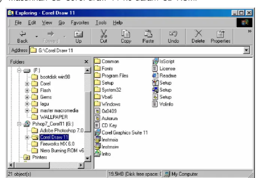Click the folder tree scroll up arrow
256x178 pixels.
87,70
